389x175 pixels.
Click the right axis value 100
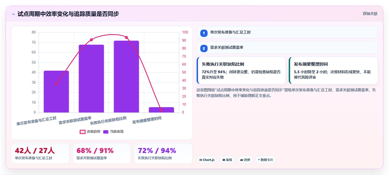click(185, 32)
